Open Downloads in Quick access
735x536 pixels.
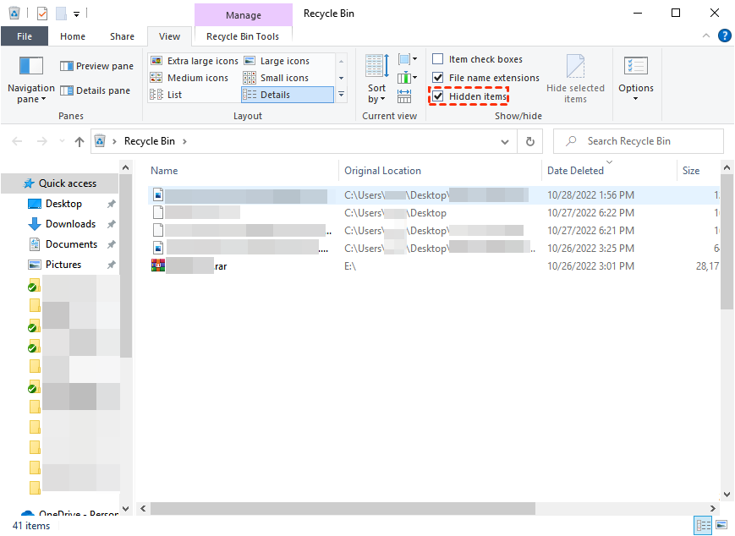(70, 224)
